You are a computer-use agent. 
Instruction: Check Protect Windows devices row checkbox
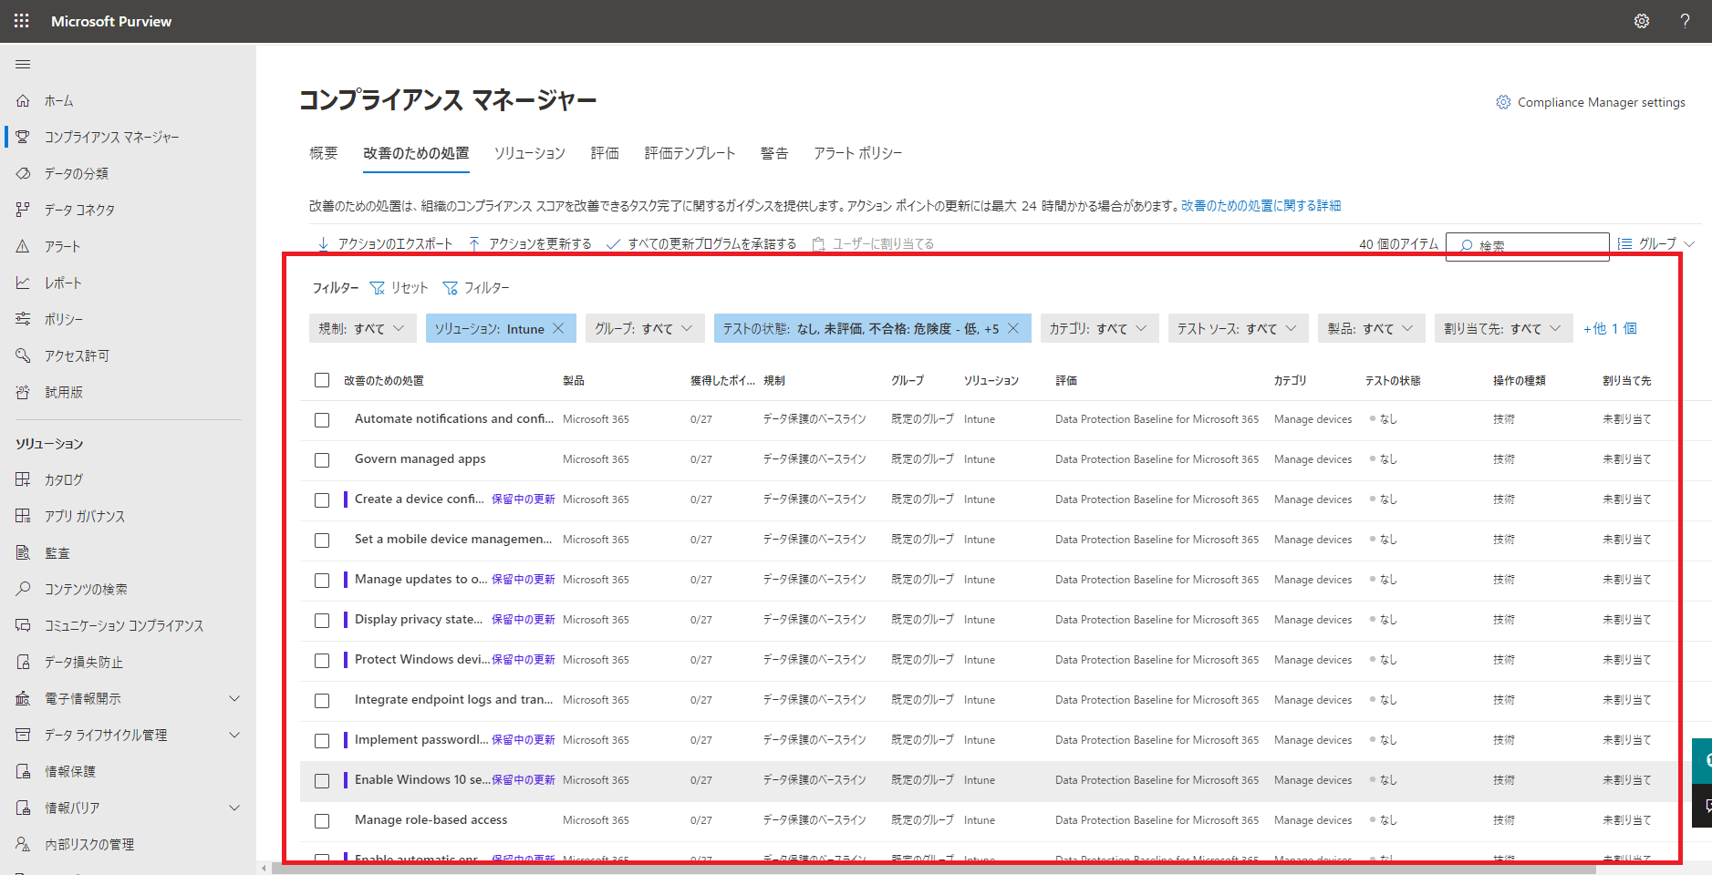(322, 661)
